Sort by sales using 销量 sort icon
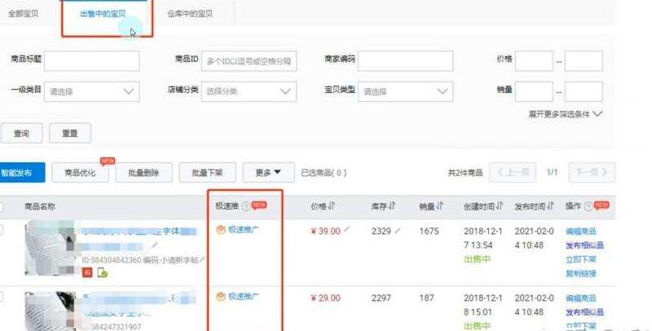 coord(440,206)
